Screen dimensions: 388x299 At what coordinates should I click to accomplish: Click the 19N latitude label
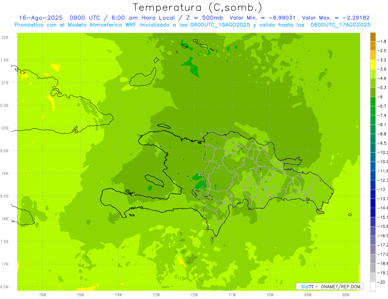[5, 174]
